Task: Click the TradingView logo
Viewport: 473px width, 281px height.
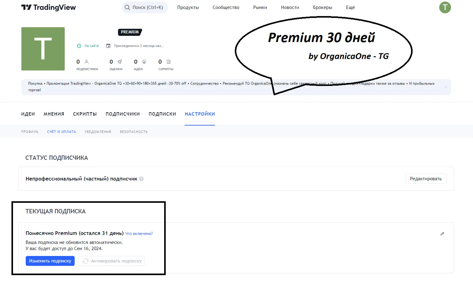Action: pyautogui.click(x=48, y=7)
